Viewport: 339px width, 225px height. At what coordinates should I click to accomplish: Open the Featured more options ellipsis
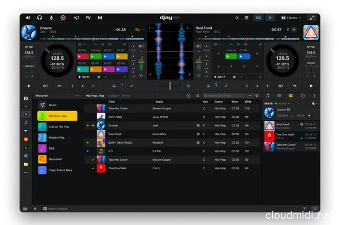[x=77, y=95]
